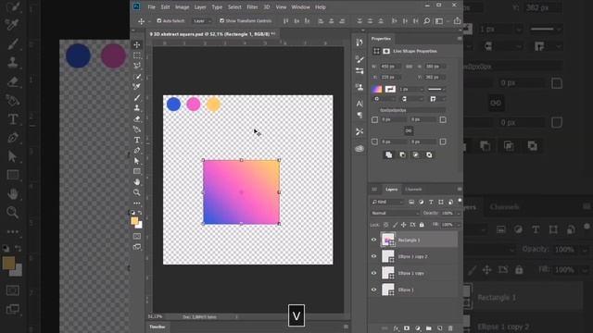Click the Rectangle 1 layer thumbnail
This screenshot has width=593, height=333.
click(388, 240)
